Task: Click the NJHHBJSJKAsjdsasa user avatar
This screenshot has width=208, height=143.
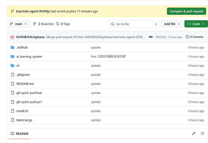Action: pos(12,37)
